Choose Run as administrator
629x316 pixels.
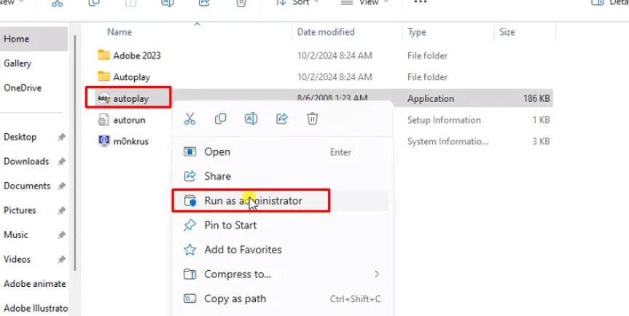tap(252, 200)
